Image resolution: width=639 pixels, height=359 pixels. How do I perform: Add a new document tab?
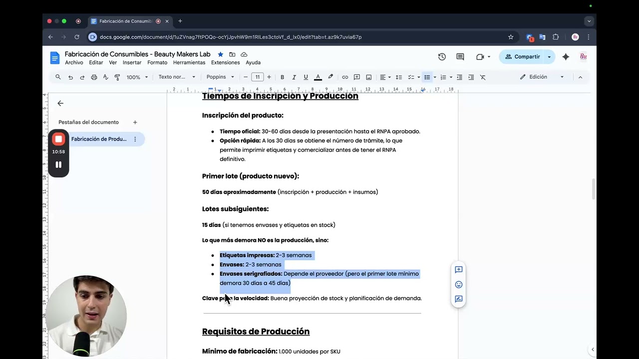click(x=135, y=122)
